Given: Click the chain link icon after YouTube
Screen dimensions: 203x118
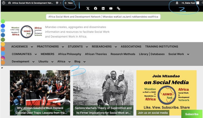Looking at the screenshot, I should (x=119, y=8).
